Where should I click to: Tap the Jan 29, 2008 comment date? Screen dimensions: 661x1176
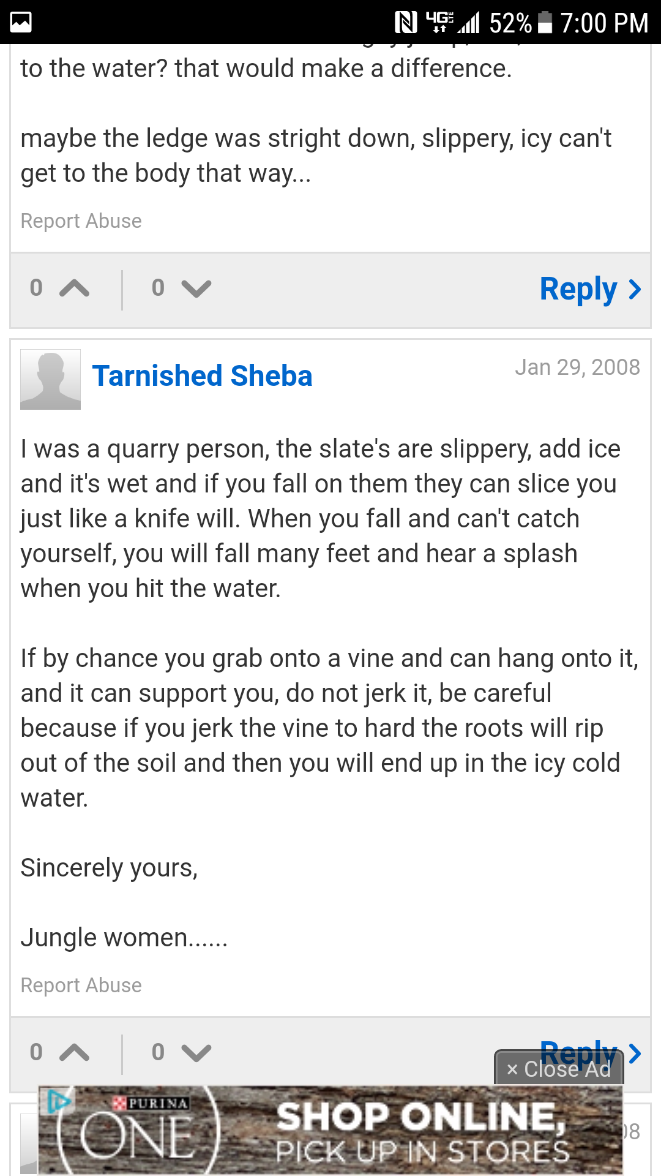pos(577,367)
